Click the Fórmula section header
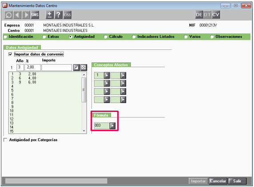 101,115
